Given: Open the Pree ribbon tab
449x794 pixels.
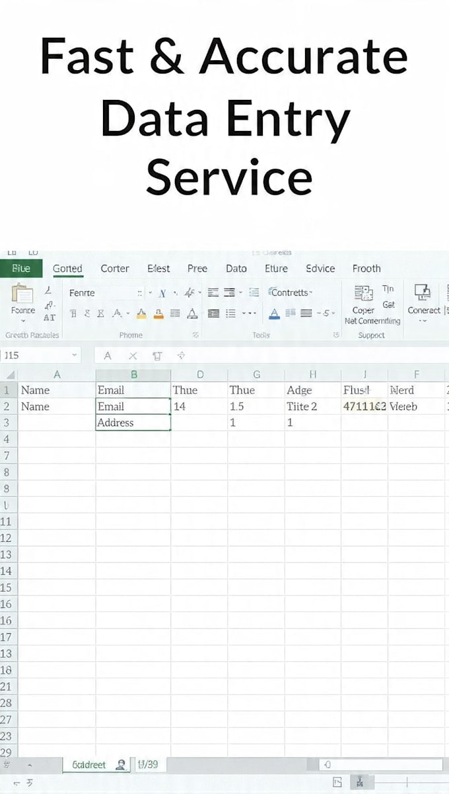Looking at the screenshot, I should (197, 269).
